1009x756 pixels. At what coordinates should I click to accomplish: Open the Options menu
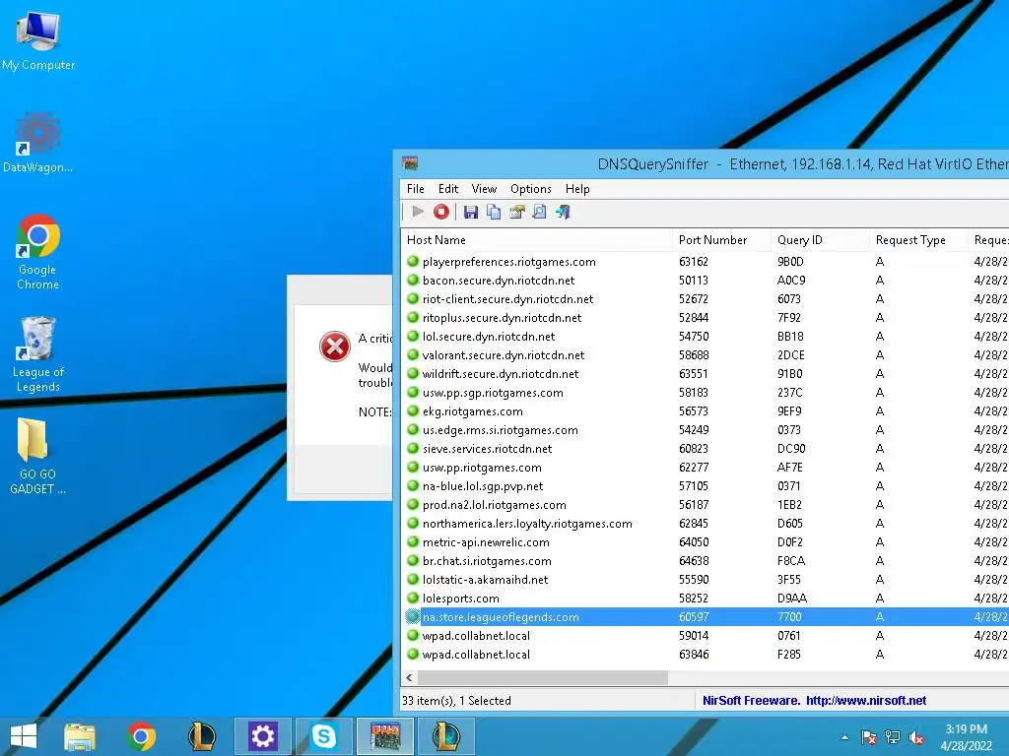(531, 188)
